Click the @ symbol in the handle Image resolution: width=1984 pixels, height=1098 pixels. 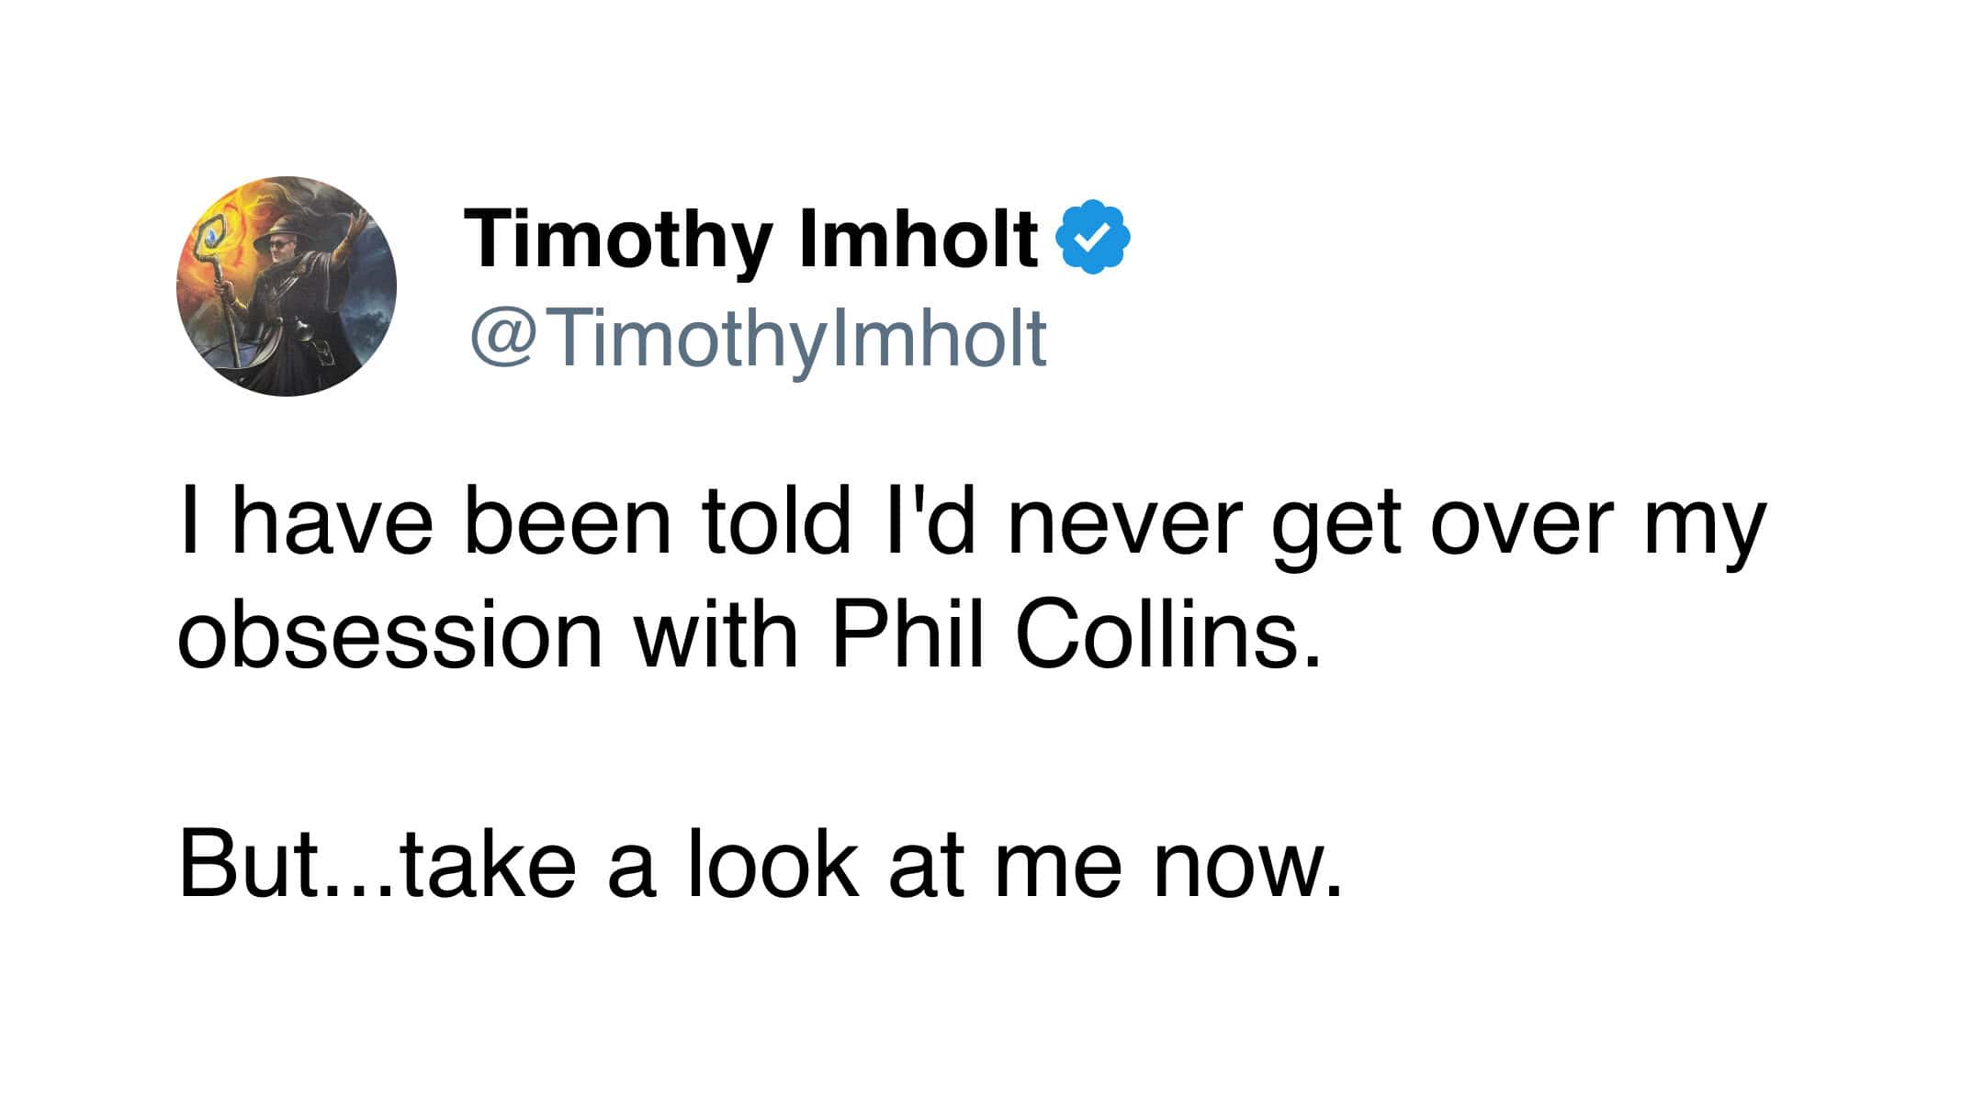click(504, 338)
